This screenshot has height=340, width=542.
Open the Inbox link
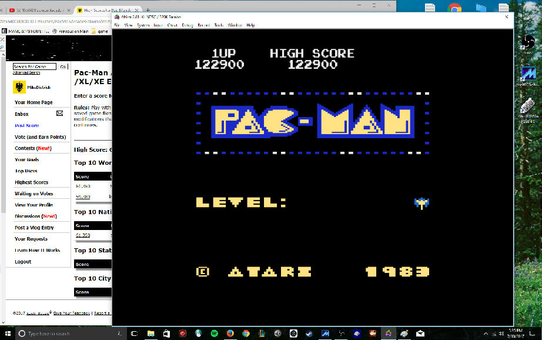coord(21,114)
